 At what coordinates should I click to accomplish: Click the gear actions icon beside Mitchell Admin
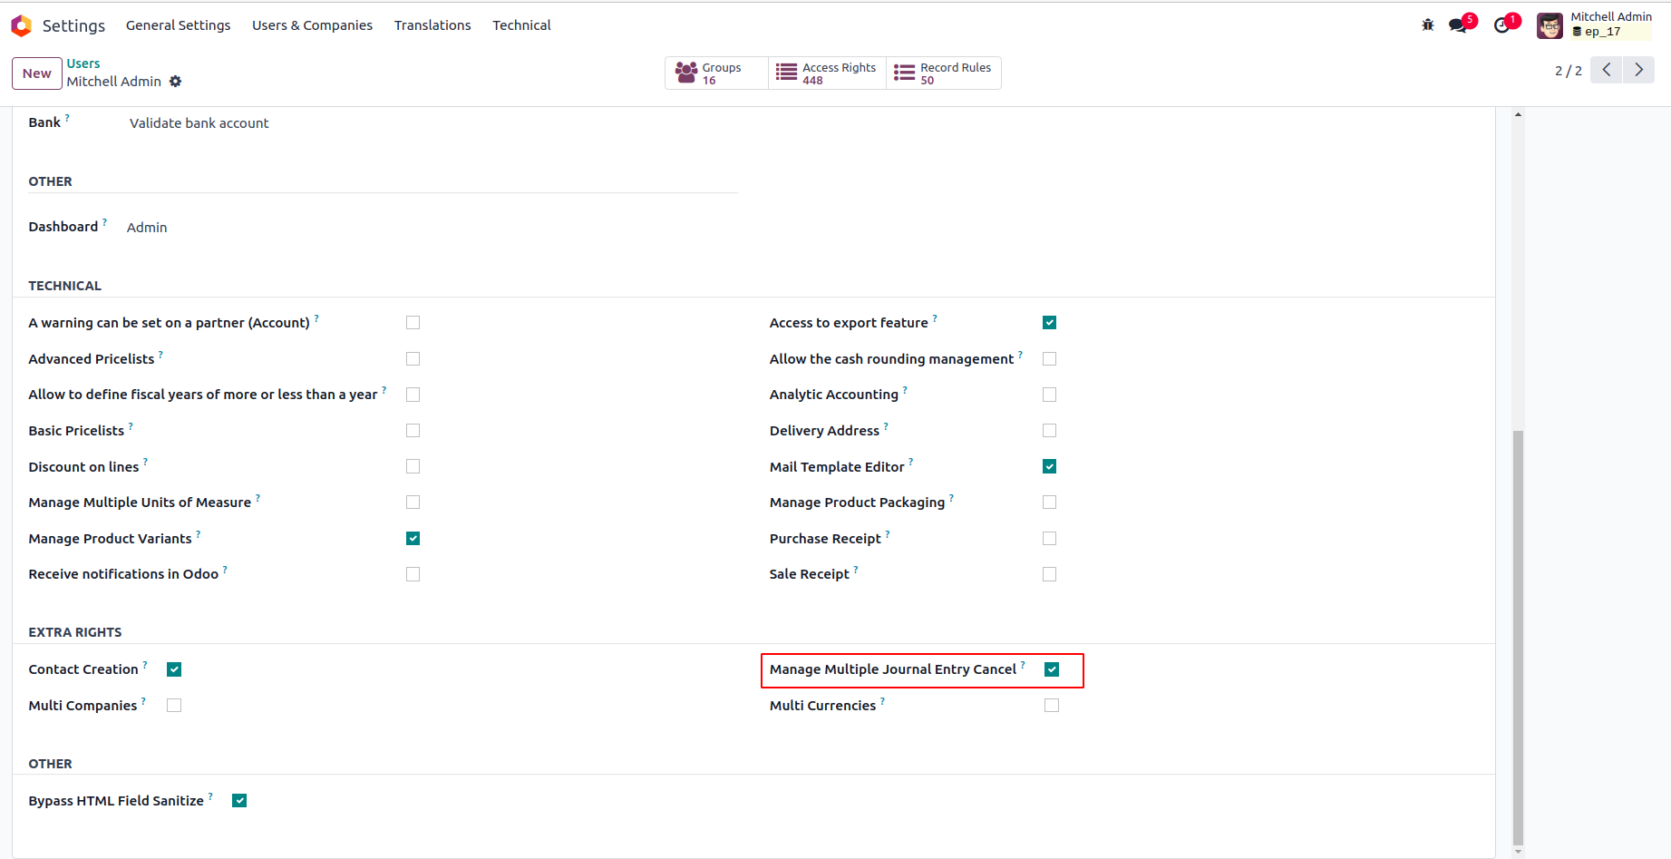176,82
